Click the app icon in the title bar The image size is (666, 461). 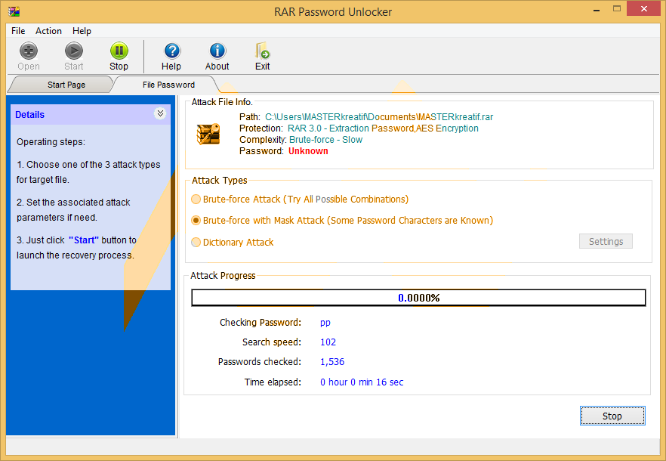pos(14,11)
